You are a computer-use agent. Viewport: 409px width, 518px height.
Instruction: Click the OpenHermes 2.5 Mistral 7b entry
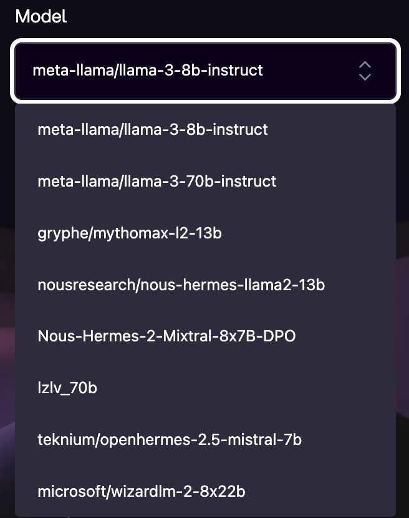click(x=170, y=440)
